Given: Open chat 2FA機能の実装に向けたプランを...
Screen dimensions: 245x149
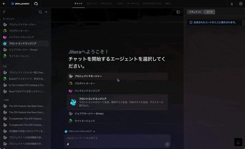Looking at the screenshot, I should [x=25, y=131].
